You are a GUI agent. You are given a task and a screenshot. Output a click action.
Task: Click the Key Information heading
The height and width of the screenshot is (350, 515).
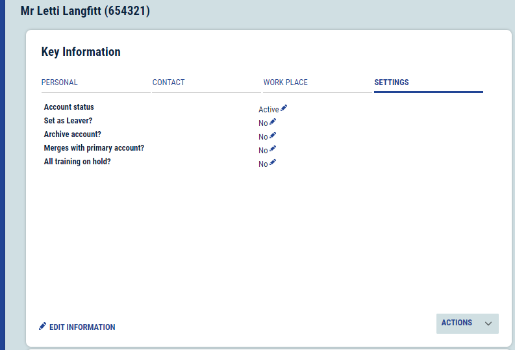(81, 52)
